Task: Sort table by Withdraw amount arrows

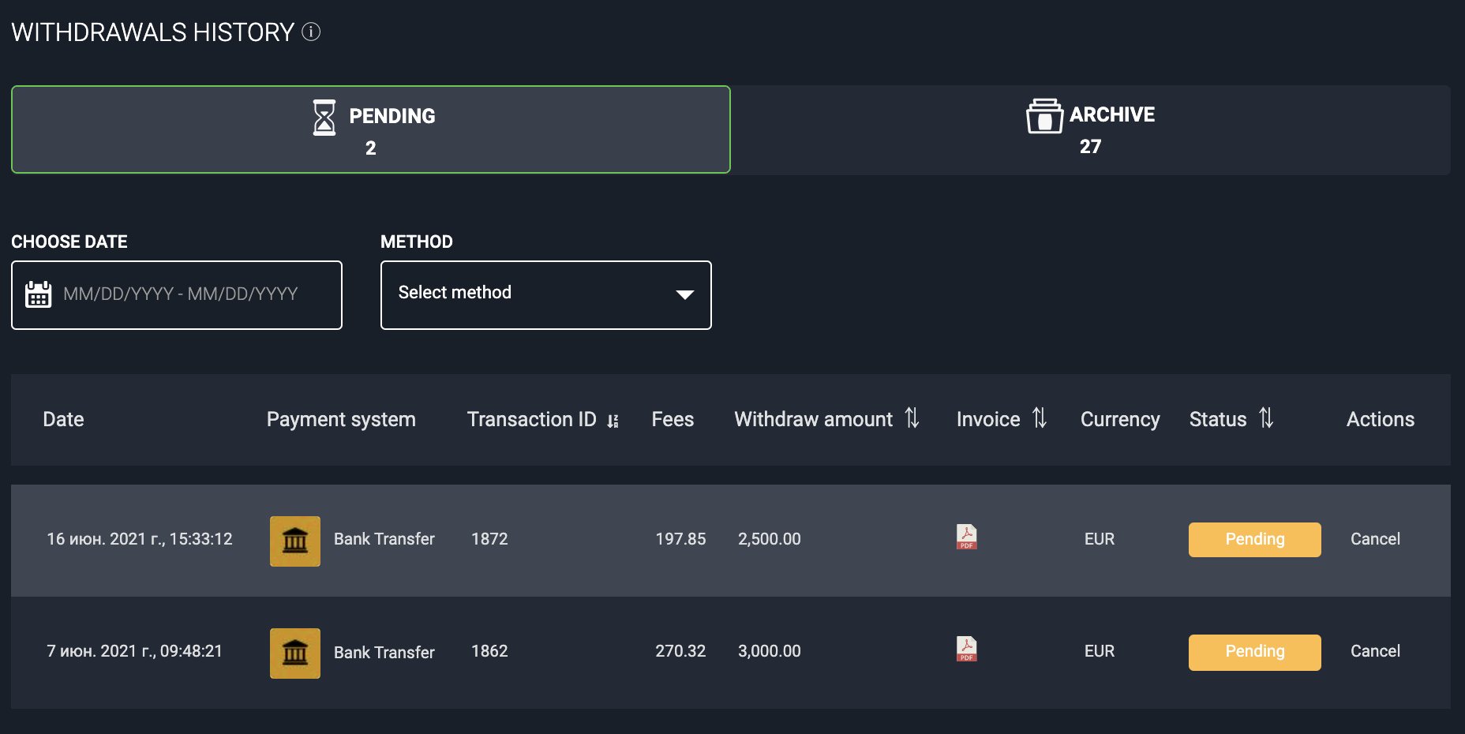Action: coord(912,418)
